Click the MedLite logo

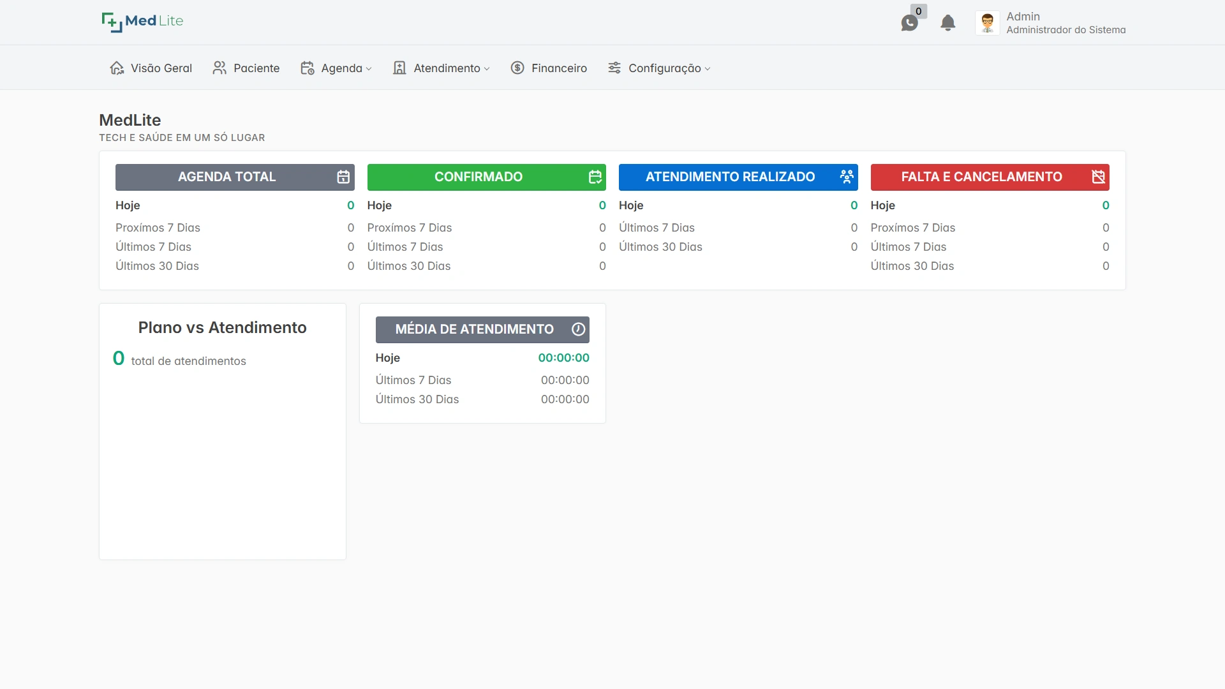[142, 21]
